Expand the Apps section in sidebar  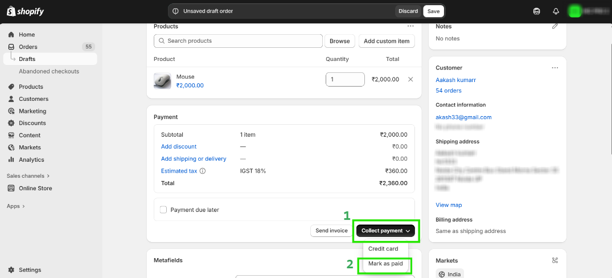(16, 206)
